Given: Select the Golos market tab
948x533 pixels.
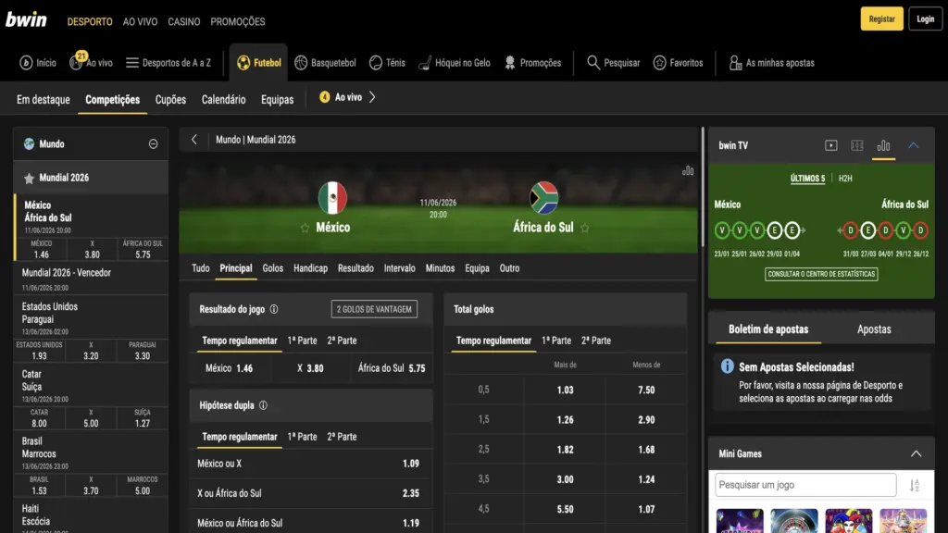Looking at the screenshot, I should point(273,268).
